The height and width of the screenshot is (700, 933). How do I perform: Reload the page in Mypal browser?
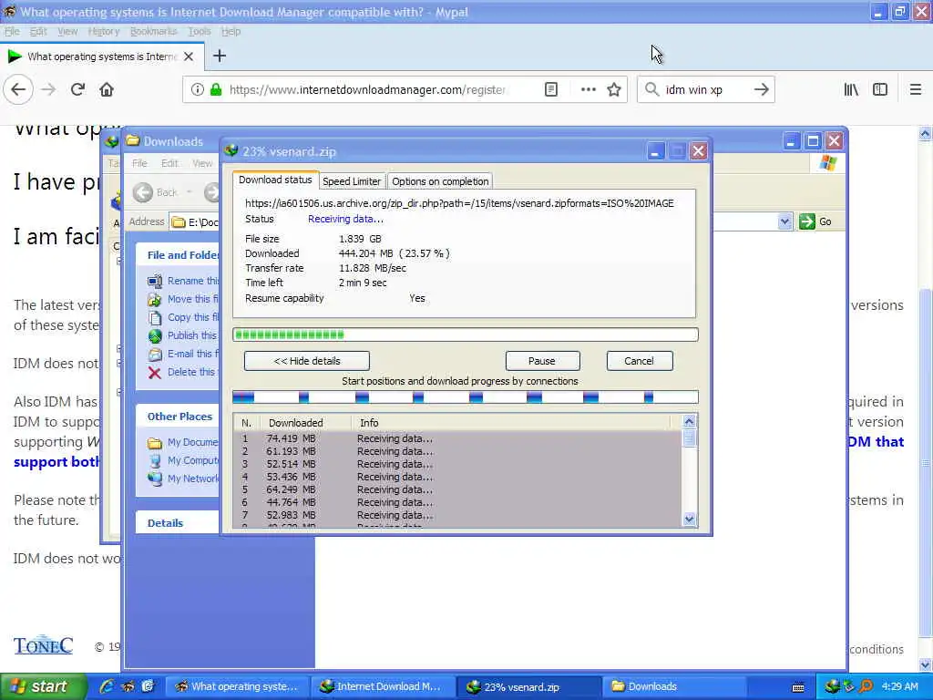pyautogui.click(x=77, y=90)
